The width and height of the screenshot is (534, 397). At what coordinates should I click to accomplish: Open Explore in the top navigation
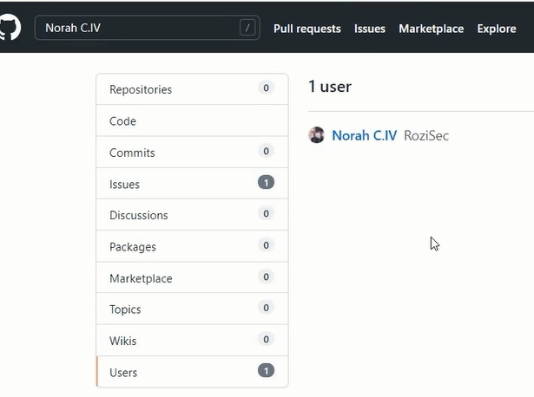click(496, 29)
